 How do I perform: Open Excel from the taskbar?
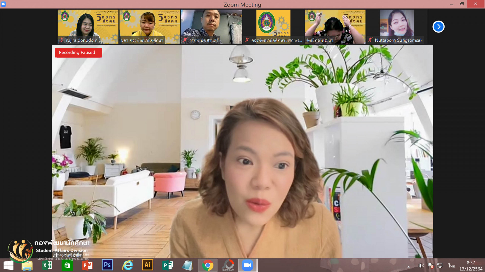click(47, 265)
